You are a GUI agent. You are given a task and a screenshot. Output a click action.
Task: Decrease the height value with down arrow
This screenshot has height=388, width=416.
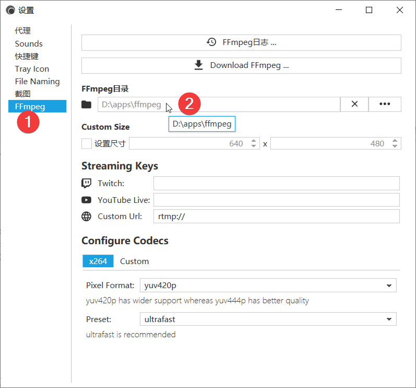pyautogui.click(x=395, y=146)
